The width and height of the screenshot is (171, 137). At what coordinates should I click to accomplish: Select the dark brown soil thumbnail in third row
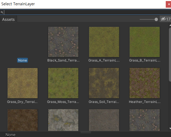(x=23, y=120)
